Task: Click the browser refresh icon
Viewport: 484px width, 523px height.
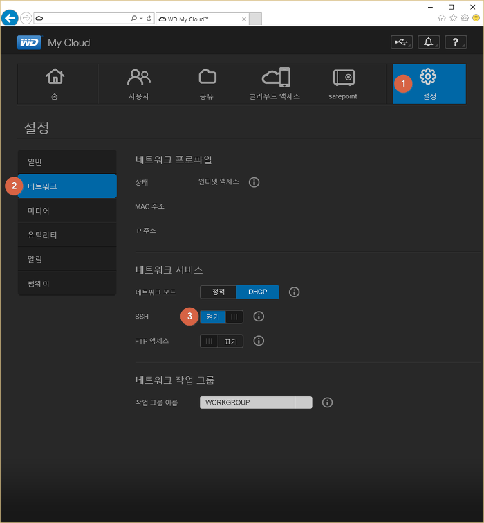Action: 149,18
